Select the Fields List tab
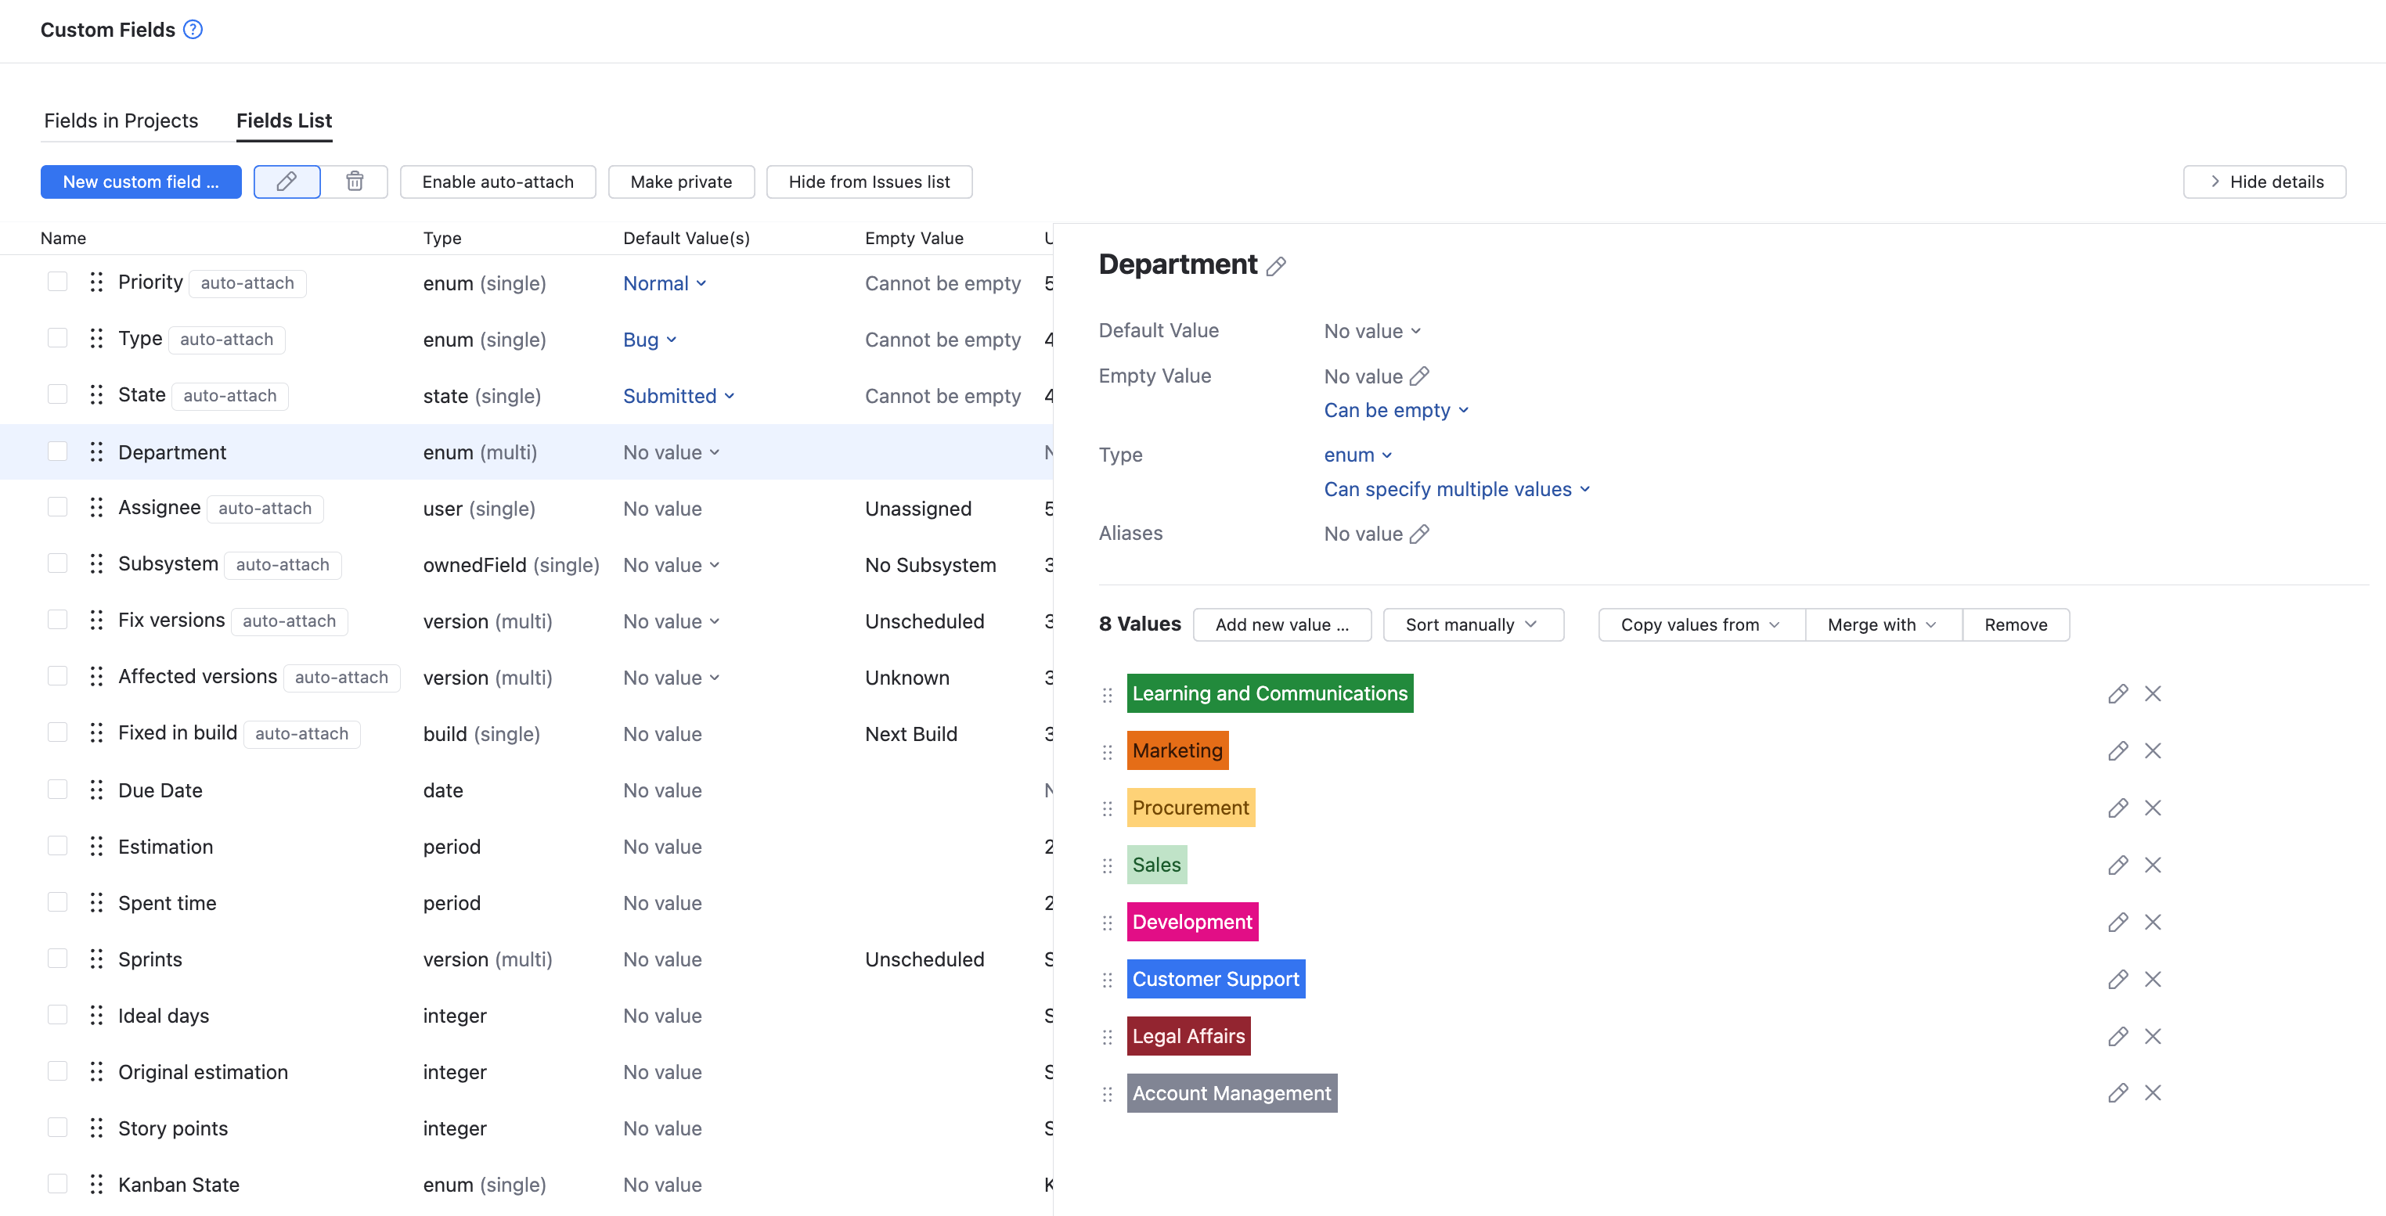Screen dimensions: 2386x1216 click(283, 121)
